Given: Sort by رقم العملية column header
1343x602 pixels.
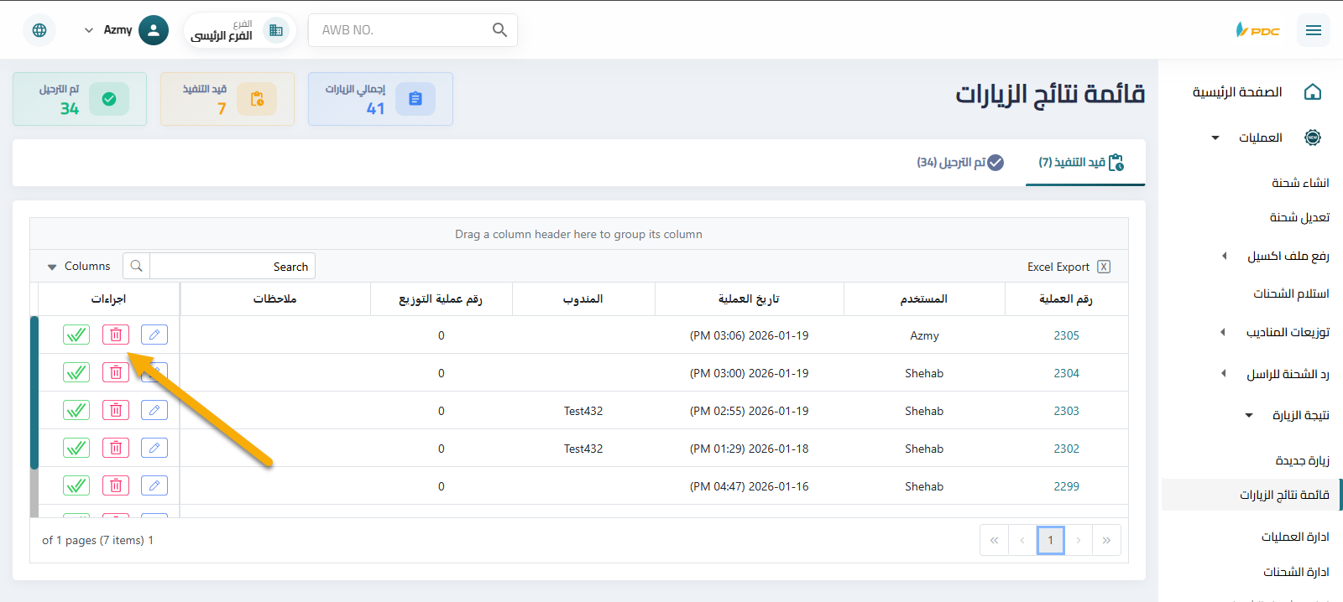Looking at the screenshot, I should coord(1066,298).
